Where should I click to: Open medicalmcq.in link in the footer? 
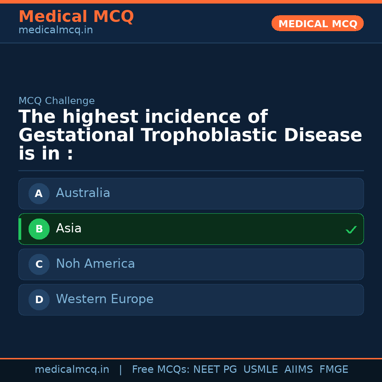click(72, 370)
